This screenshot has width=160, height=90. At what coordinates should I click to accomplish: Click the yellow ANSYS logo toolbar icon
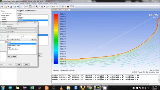tap(68, 7)
